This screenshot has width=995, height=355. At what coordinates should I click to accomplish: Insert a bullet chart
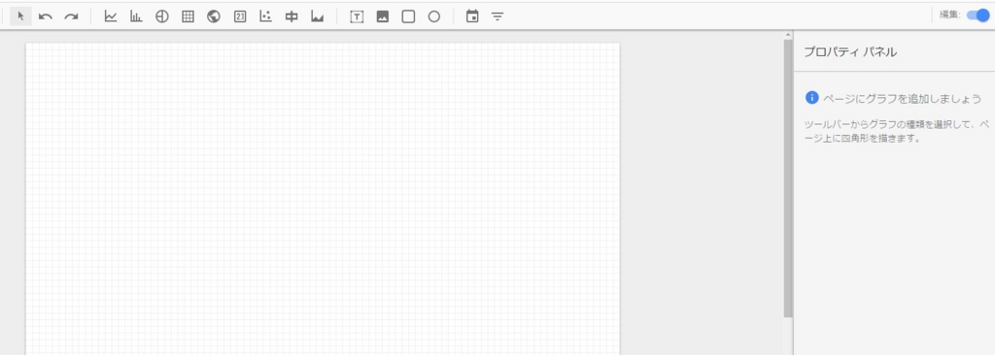[292, 16]
